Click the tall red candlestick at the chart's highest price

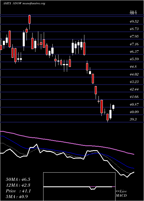30,19
